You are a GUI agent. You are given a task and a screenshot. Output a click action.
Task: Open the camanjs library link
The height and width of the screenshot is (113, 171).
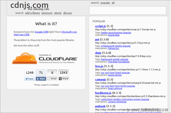pos(100,79)
